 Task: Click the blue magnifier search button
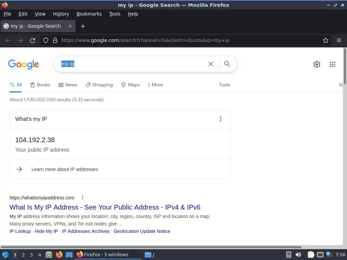point(227,64)
